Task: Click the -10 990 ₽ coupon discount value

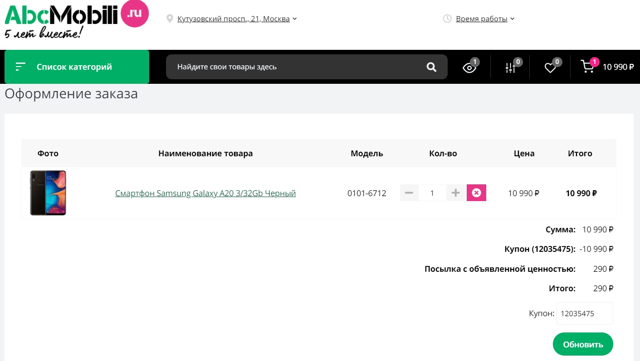Action: [596, 249]
